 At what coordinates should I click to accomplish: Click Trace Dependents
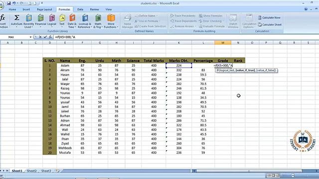[183, 21]
